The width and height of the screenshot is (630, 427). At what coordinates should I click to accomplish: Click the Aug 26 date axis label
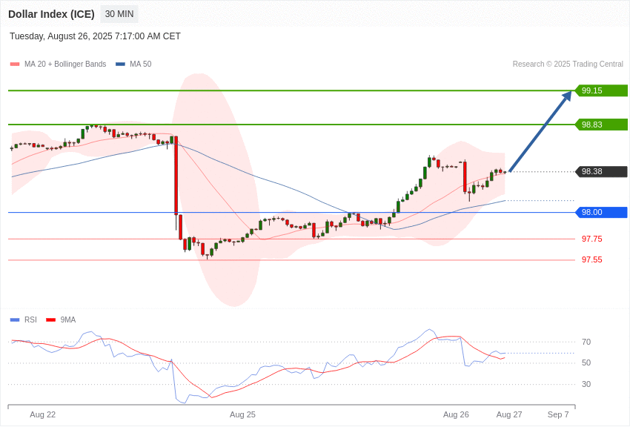click(x=456, y=414)
